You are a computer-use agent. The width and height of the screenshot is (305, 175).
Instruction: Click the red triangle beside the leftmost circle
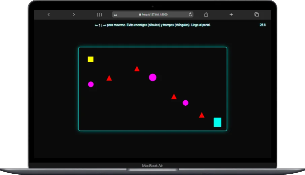[109, 78]
